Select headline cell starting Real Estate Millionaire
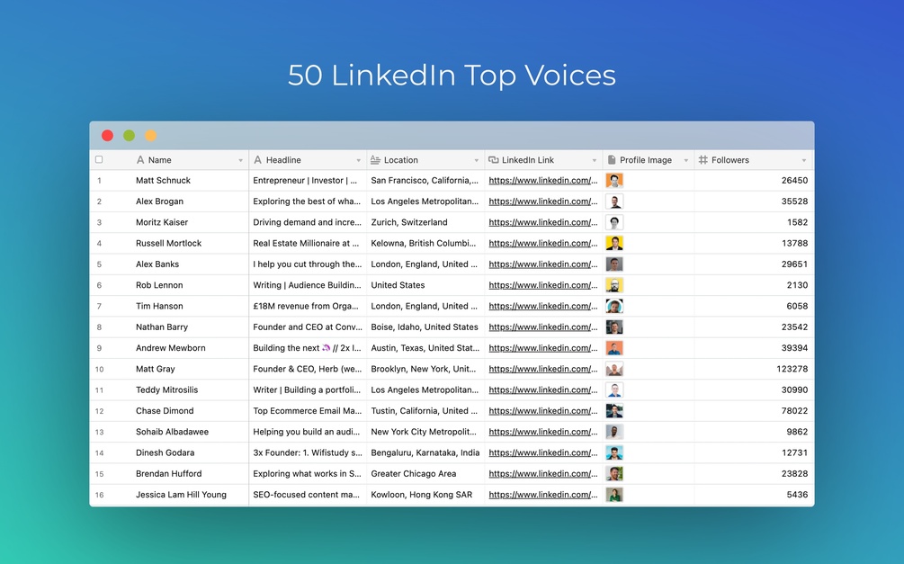Image resolution: width=904 pixels, height=564 pixels. 306,244
